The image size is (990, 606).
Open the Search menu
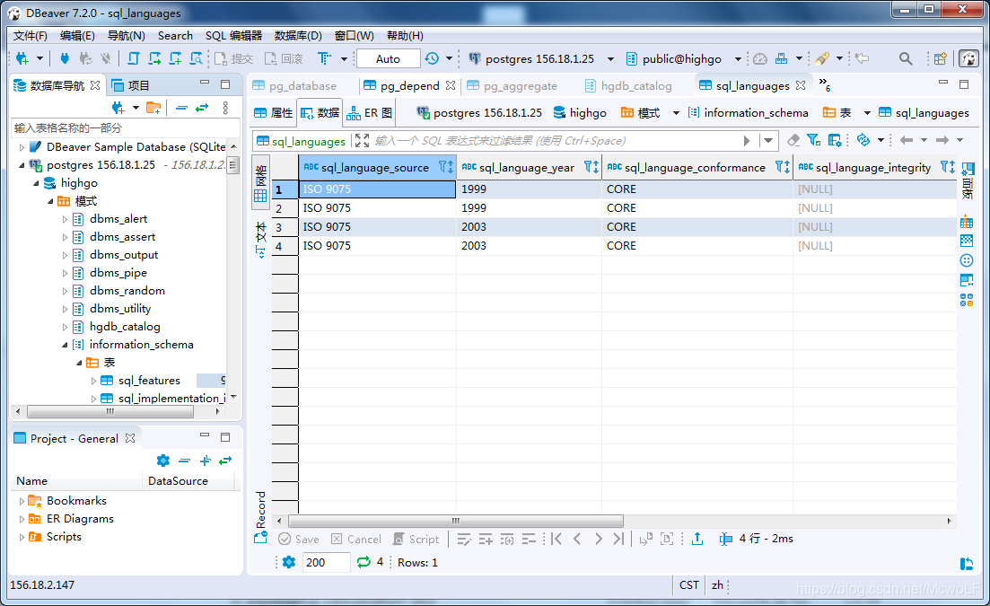pyautogui.click(x=176, y=35)
